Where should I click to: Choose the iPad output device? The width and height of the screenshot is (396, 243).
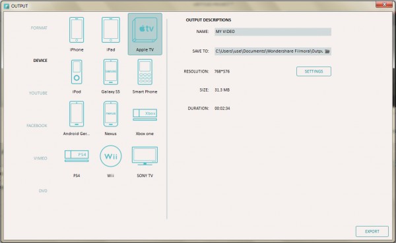point(111,34)
